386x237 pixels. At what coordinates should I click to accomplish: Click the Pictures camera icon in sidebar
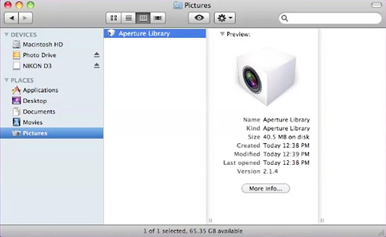click(16, 133)
